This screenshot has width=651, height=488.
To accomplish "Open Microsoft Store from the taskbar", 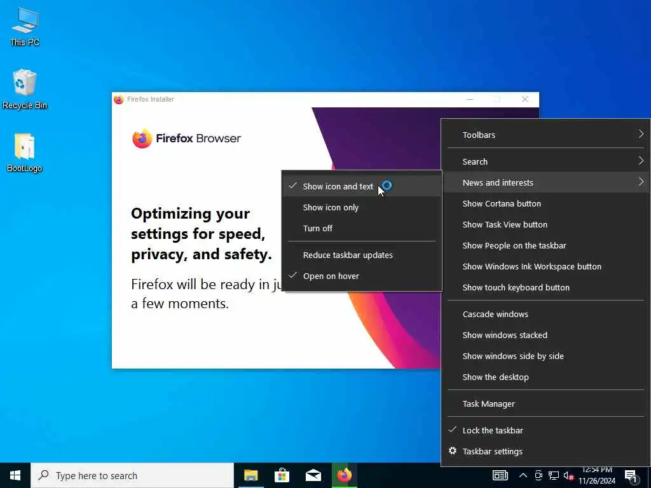I will click(x=282, y=475).
